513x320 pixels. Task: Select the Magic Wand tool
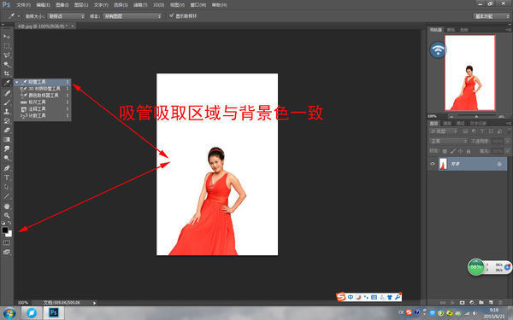pyautogui.click(x=7, y=64)
